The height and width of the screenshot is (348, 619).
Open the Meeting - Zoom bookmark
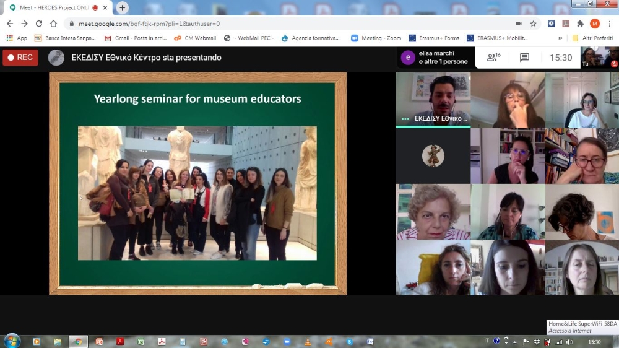point(376,38)
